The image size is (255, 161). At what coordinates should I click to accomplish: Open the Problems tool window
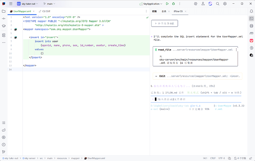4,144
